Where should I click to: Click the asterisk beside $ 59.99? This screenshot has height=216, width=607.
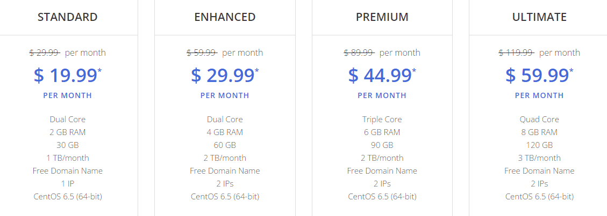[572, 71]
